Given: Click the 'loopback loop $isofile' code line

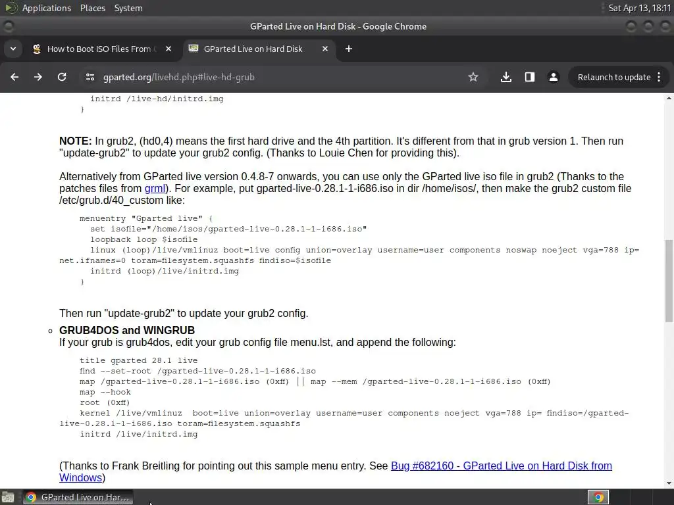Looking at the screenshot, I should 144,239.
